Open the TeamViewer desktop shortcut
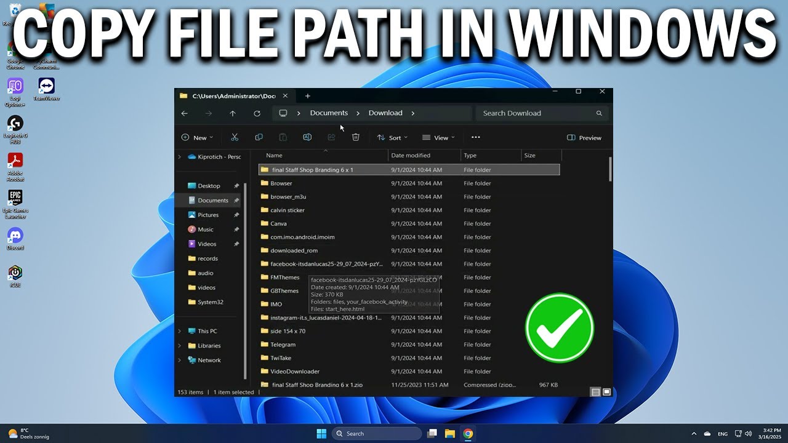This screenshot has height=443, width=788. pos(46,89)
